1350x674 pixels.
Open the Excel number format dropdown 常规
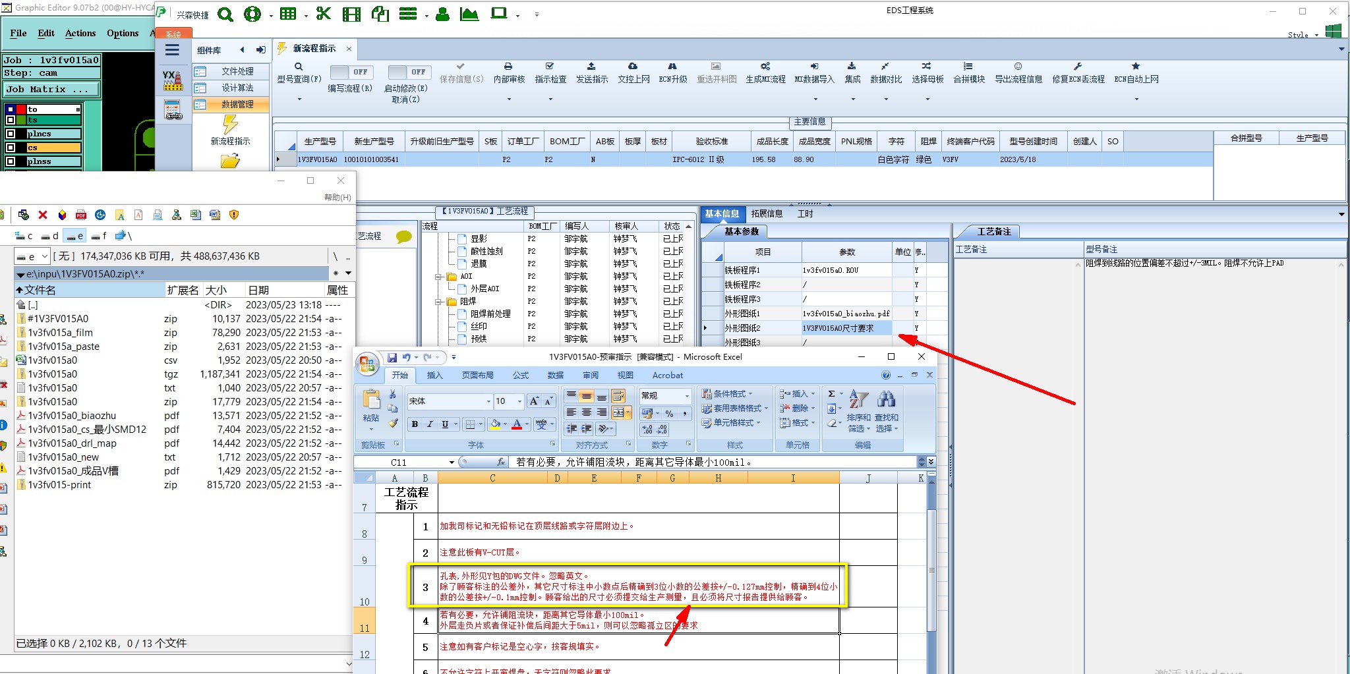point(687,396)
